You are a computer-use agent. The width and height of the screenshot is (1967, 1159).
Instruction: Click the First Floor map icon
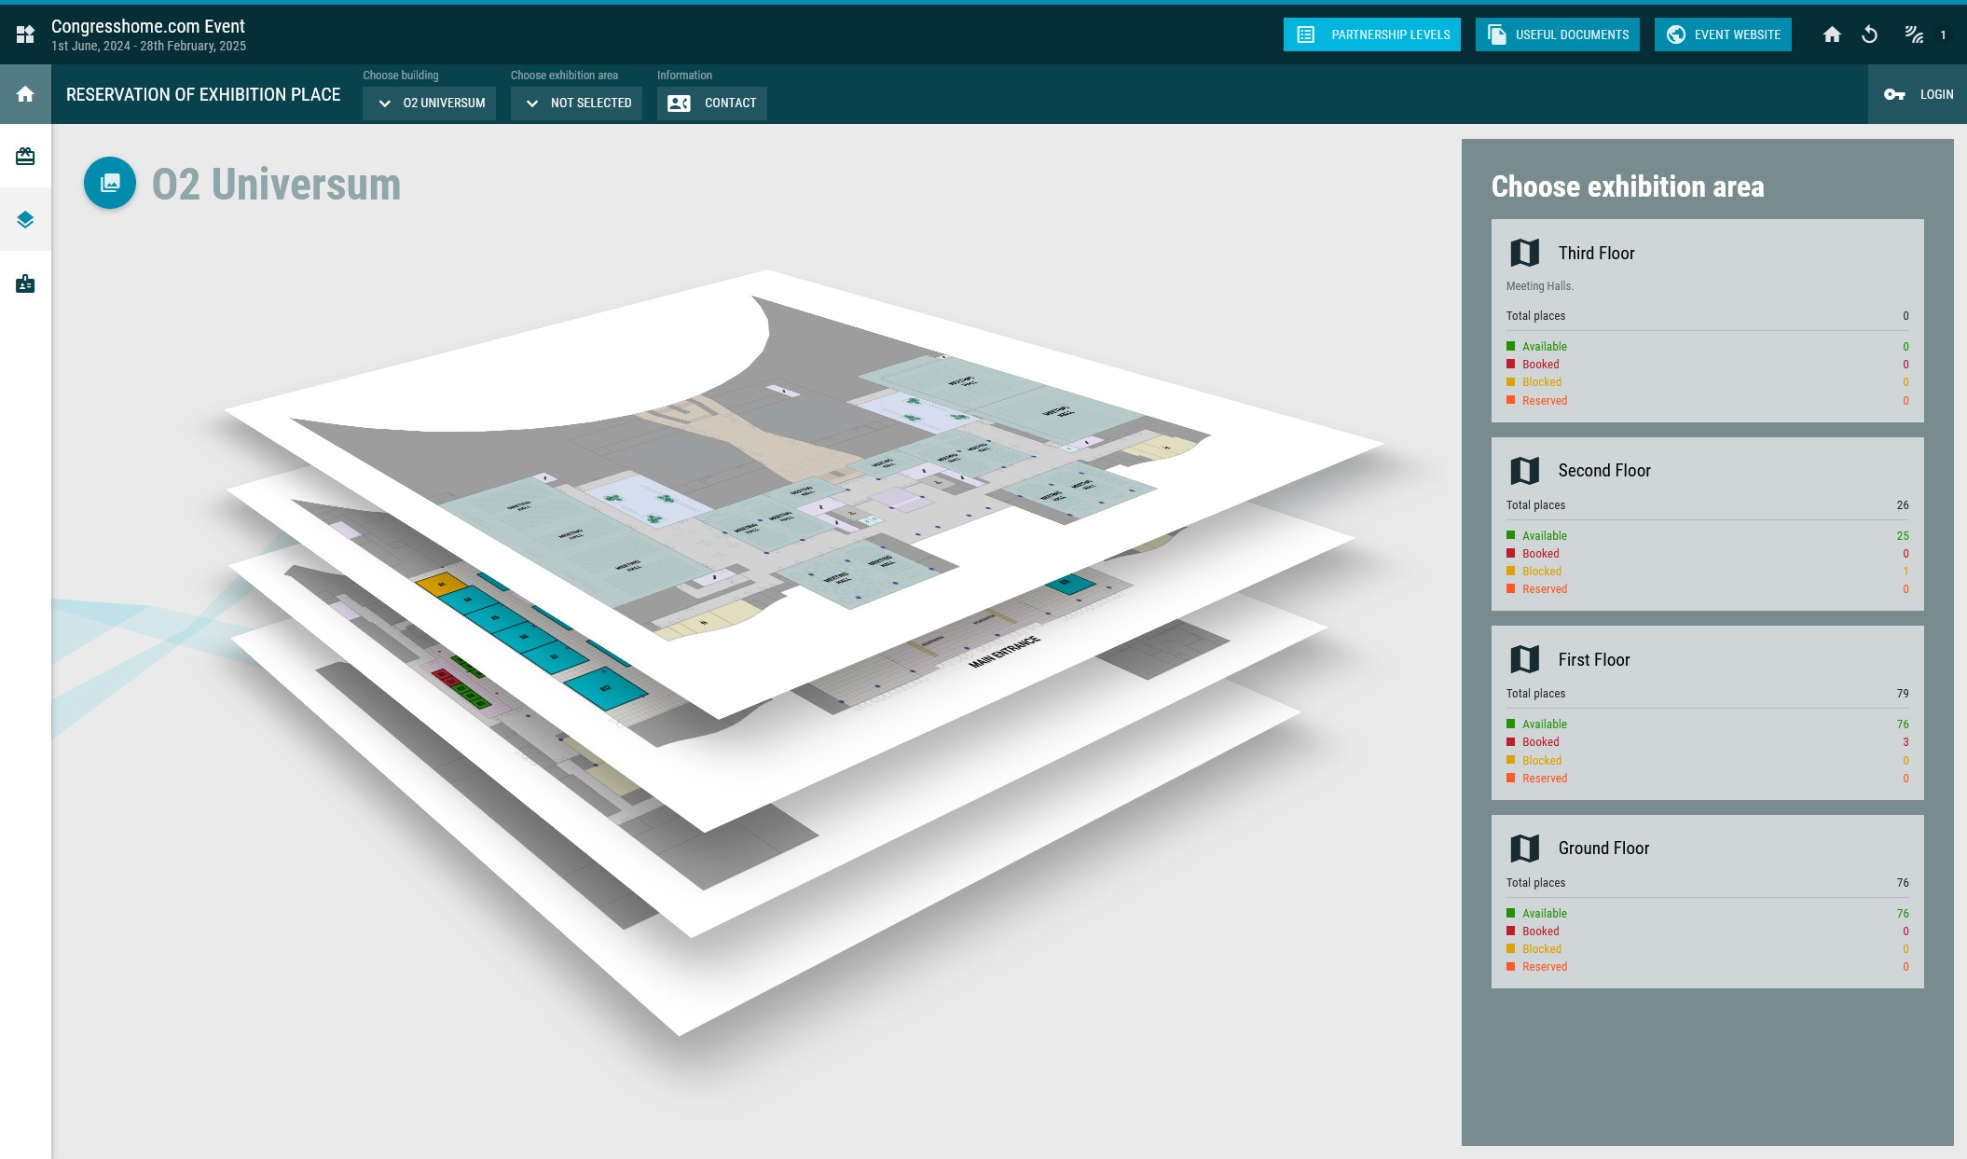pos(1525,659)
